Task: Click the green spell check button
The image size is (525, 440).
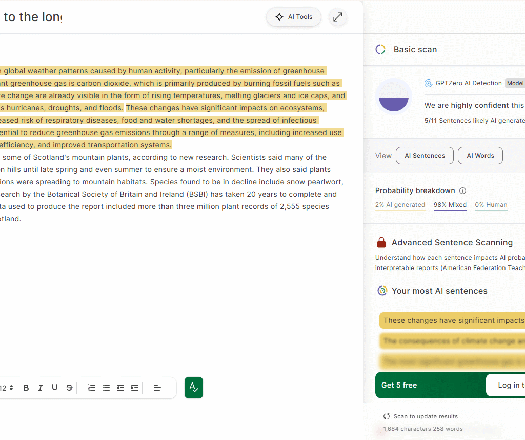Action: coord(194,388)
